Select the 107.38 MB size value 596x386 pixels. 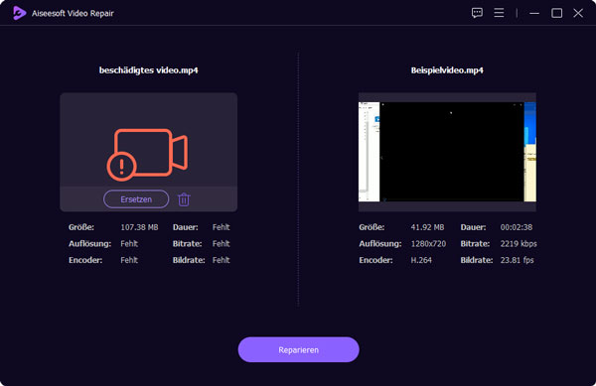coord(139,227)
